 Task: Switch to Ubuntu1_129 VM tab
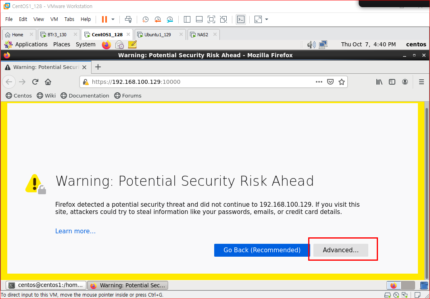158,35
